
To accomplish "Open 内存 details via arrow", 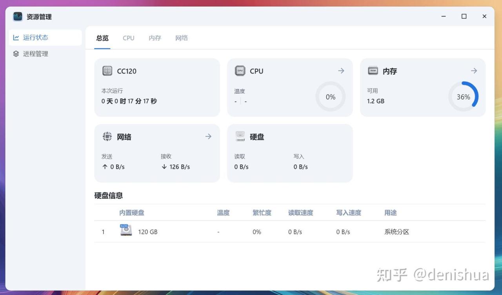I will 474,71.
